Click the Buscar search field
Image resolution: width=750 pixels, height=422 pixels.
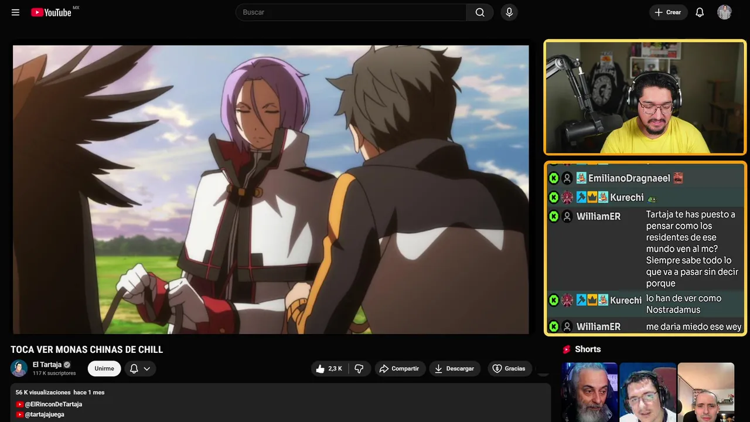[351, 12]
